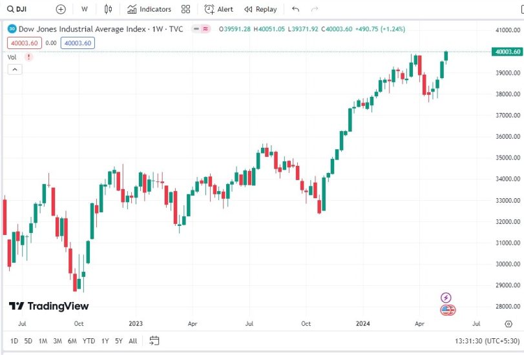Start bar Replay mode
This screenshot has width=524, height=355.
tap(260, 9)
